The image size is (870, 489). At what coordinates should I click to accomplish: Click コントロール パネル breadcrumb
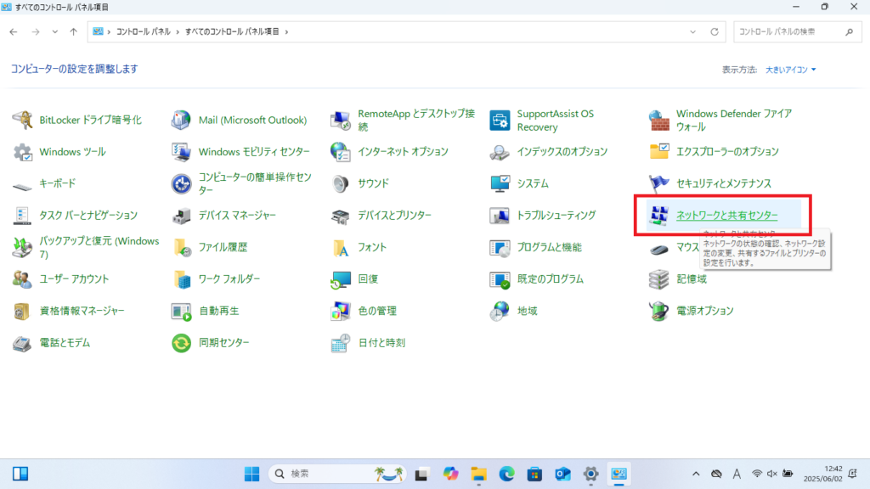tap(143, 31)
